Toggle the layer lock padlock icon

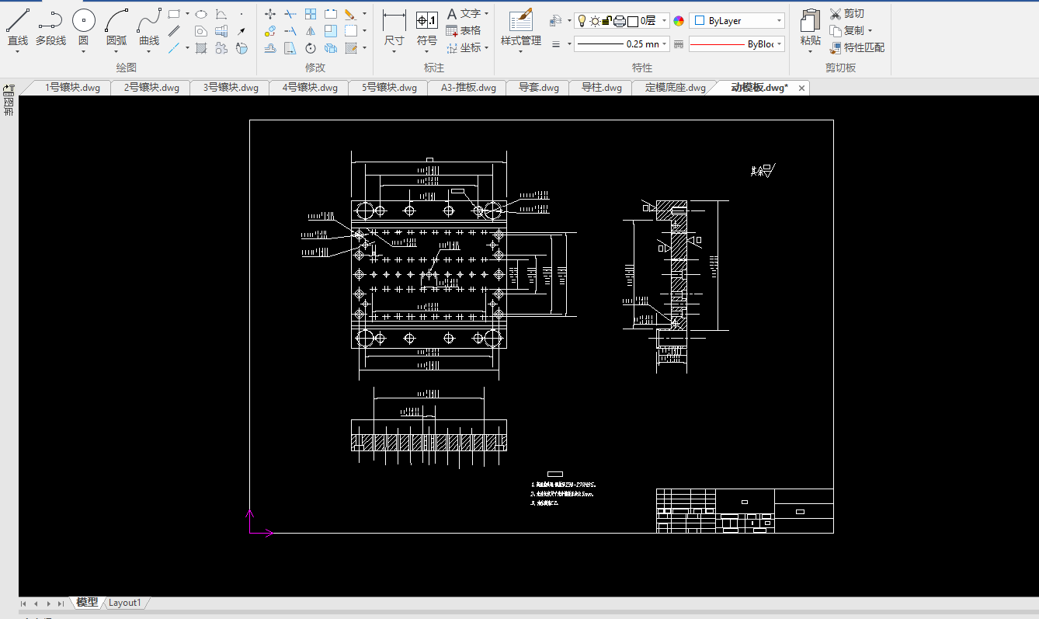coord(607,21)
